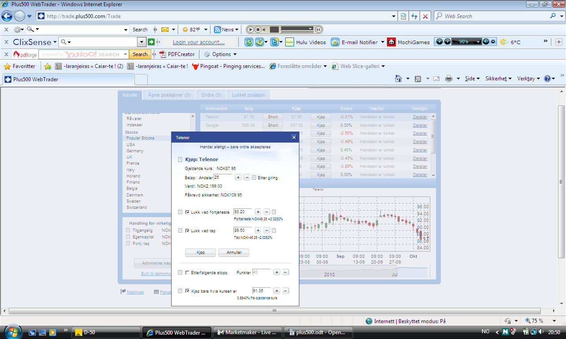Click the add to favorites bar icon
This screenshot has height=339, width=566.
(x=48, y=66)
